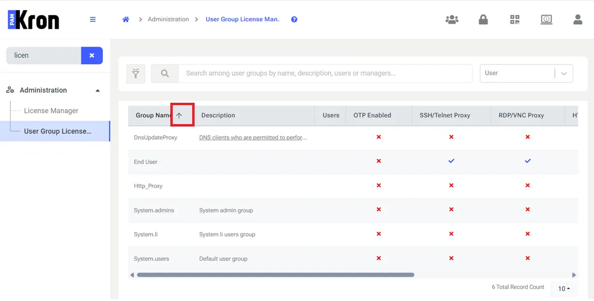Screen dimensions: 594x301
Task: Select the System.users group name
Action: (151, 259)
